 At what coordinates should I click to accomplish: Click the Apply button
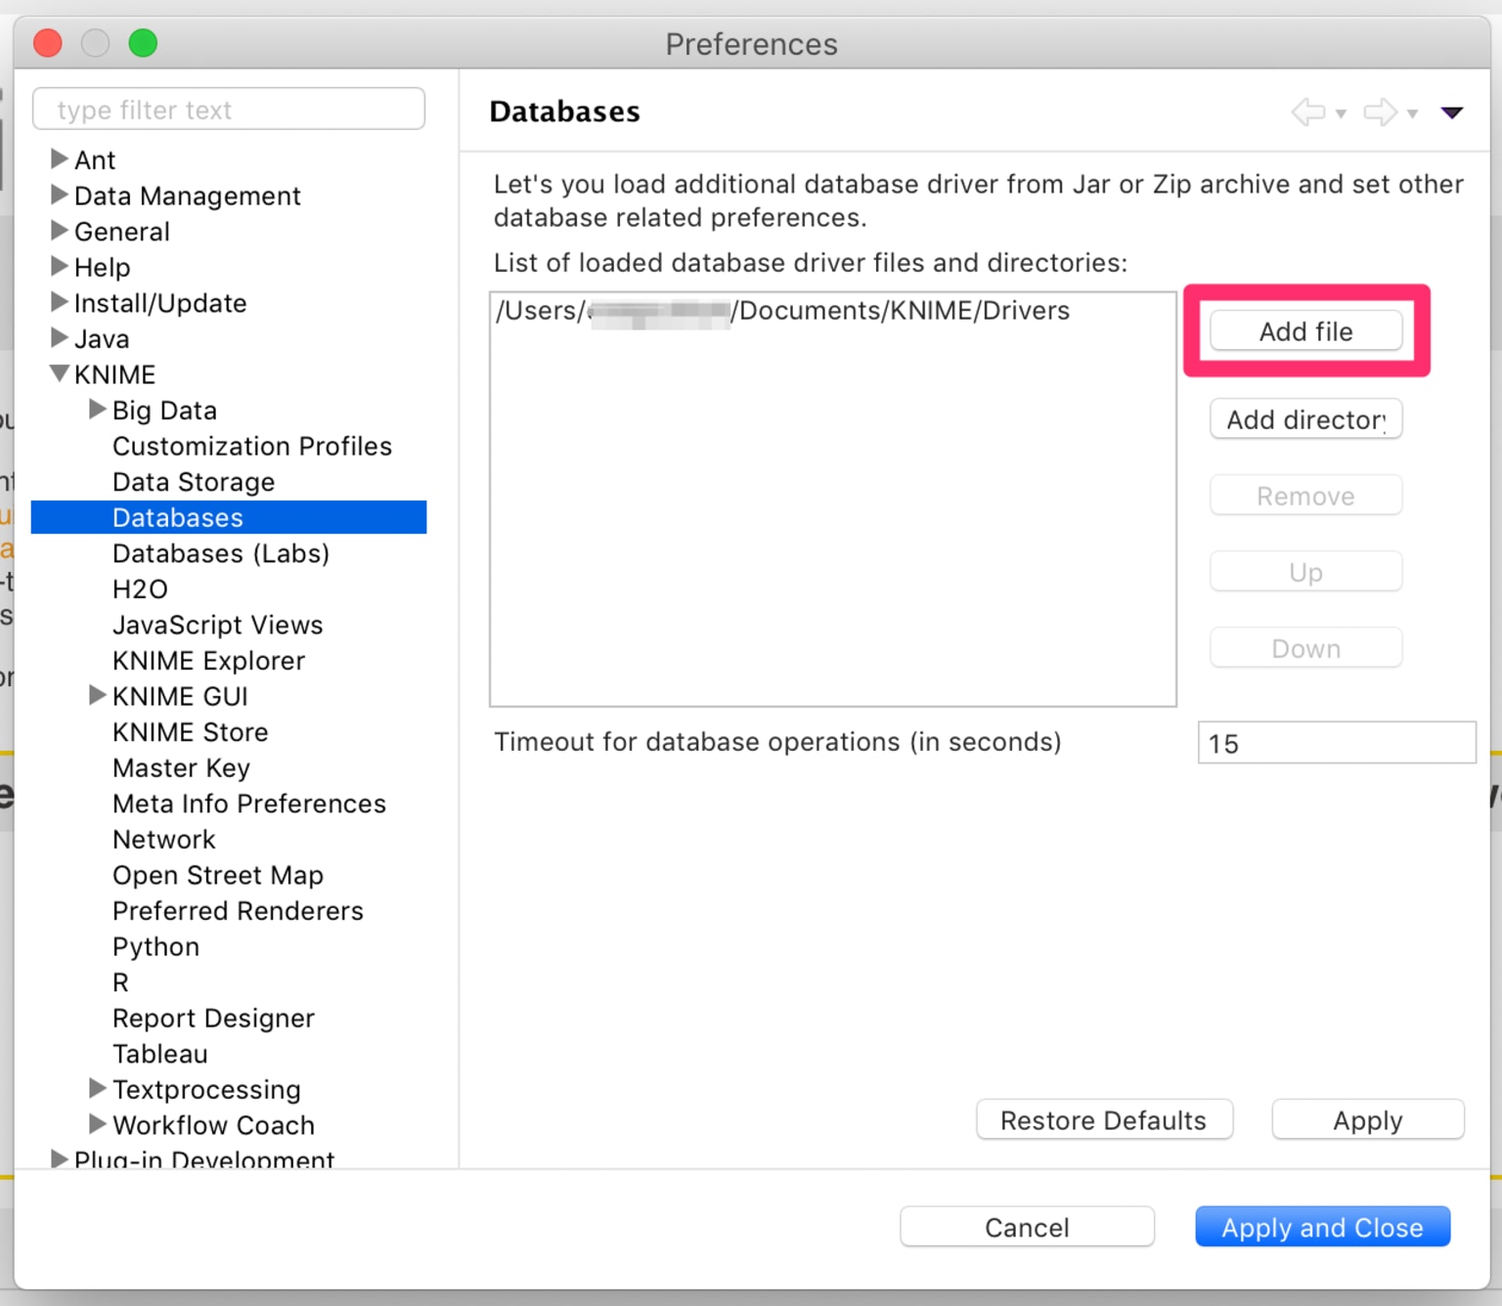1367,1120
